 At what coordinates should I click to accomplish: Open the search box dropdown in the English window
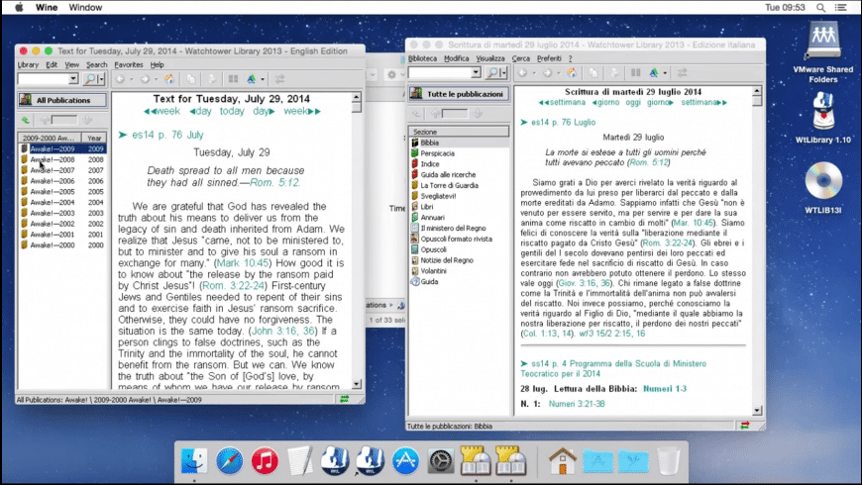[x=73, y=79]
